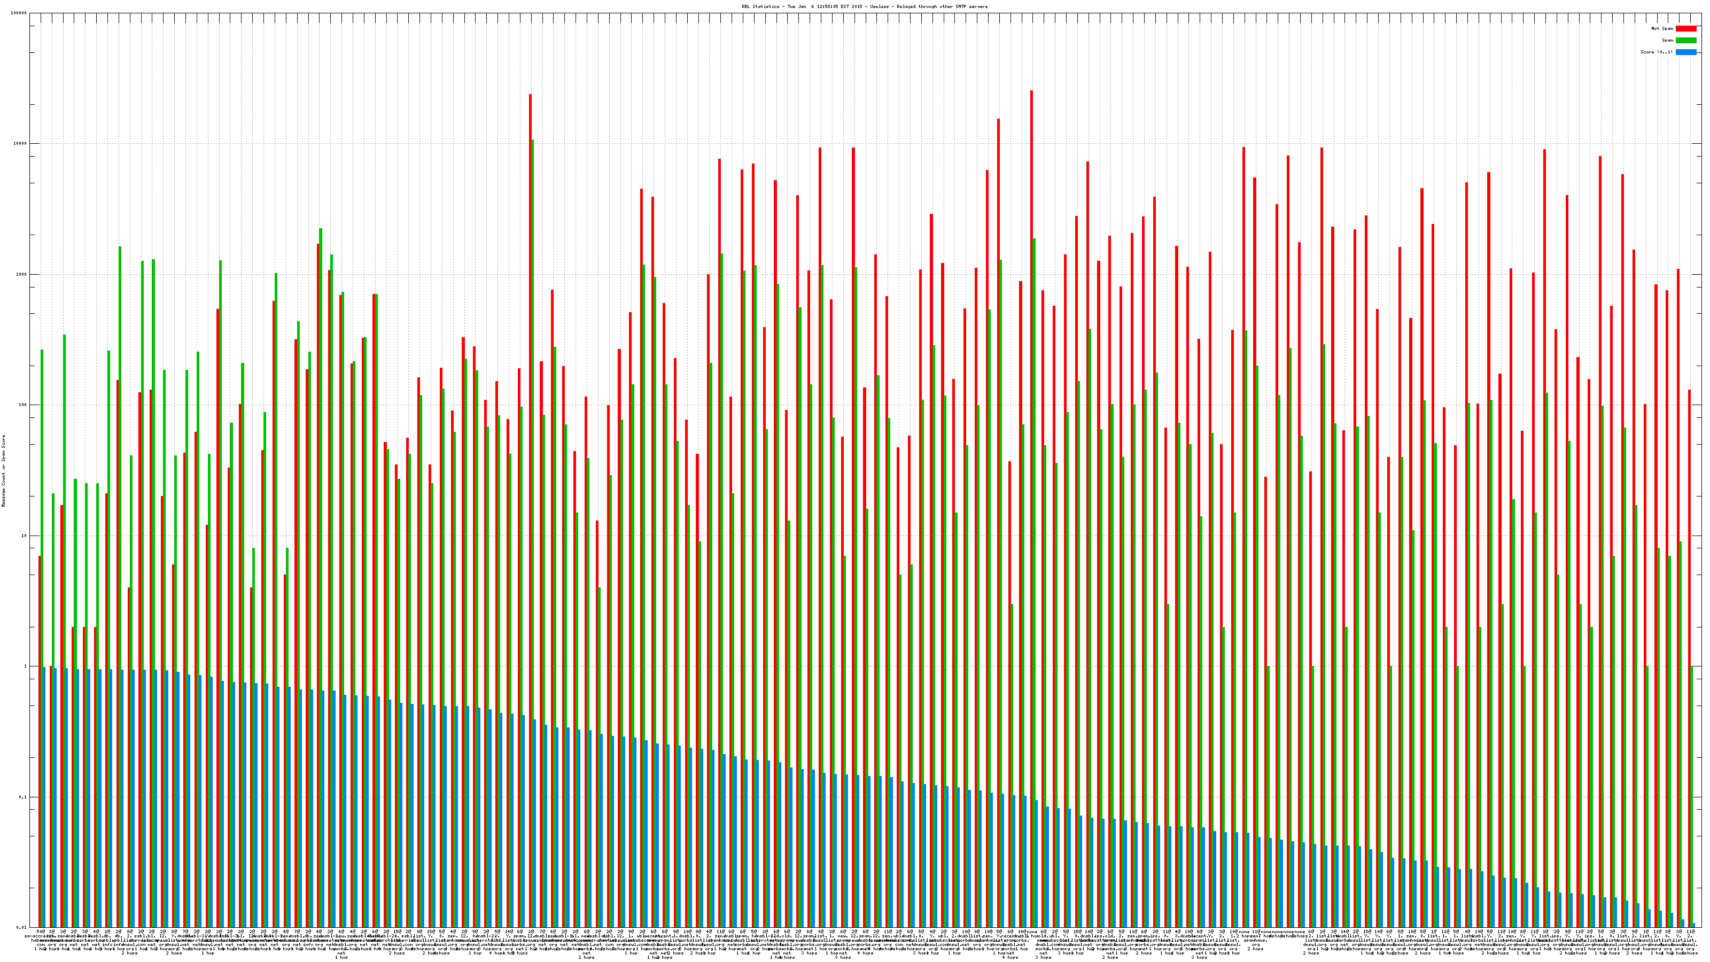Click the 1000 y-axis tick label
This screenshot has height=962, width=1710.
22,275
